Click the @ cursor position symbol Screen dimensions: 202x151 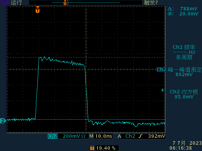[x=170, y=14]
